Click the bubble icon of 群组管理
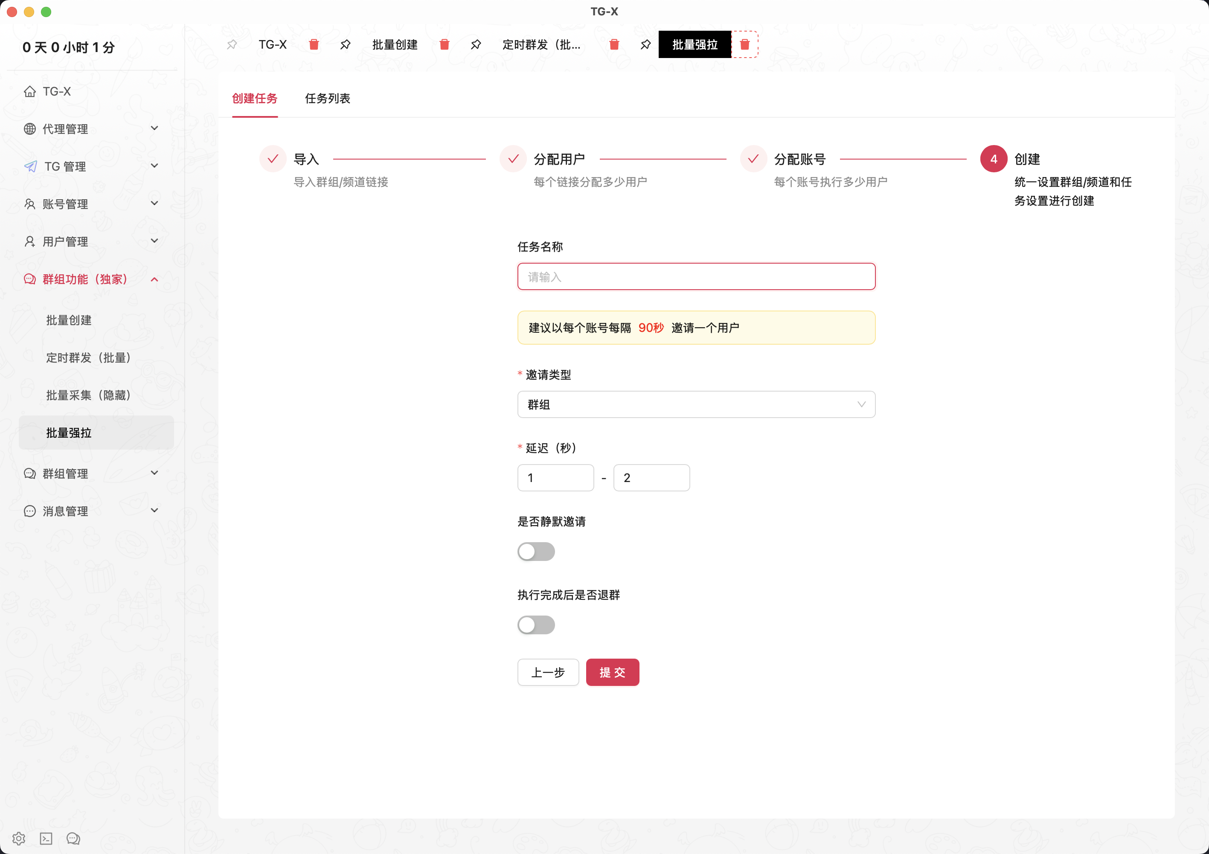1209x854 pixels. pyautogui.click(x=30, y=474)
